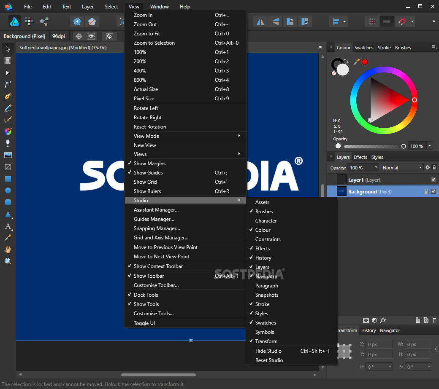Select the Move tool in the tools panel
This screenshot has width=439, height=389.
pos(8,49)
